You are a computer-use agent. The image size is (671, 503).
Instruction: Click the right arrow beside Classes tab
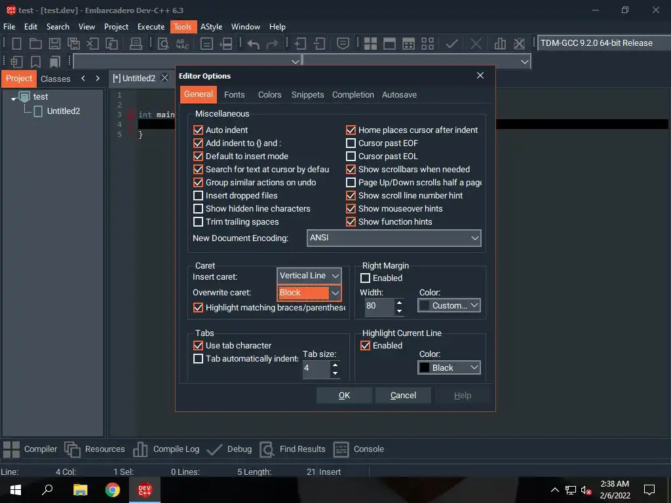[98, 79]
